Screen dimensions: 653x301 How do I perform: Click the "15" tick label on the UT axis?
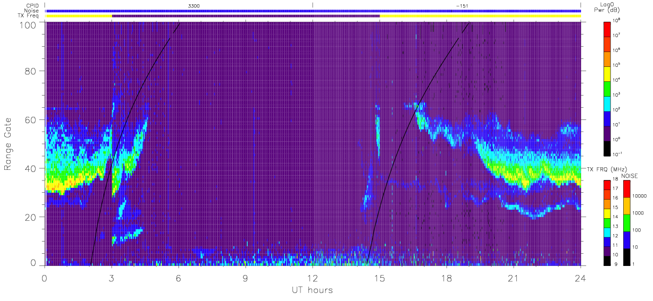(380, 278)
